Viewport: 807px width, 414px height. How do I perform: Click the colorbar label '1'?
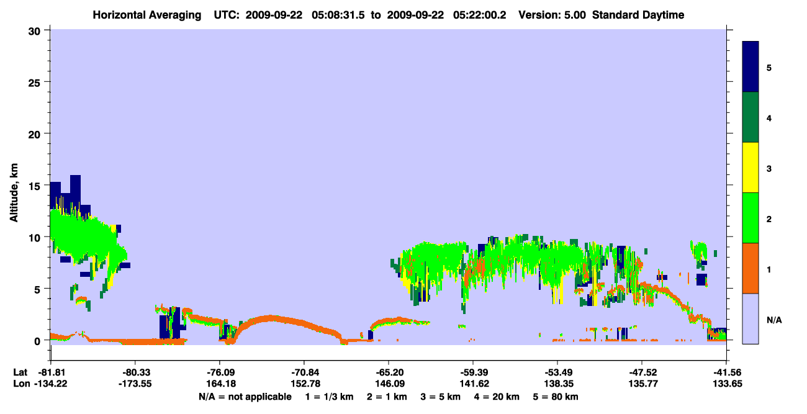click(769, 269)
